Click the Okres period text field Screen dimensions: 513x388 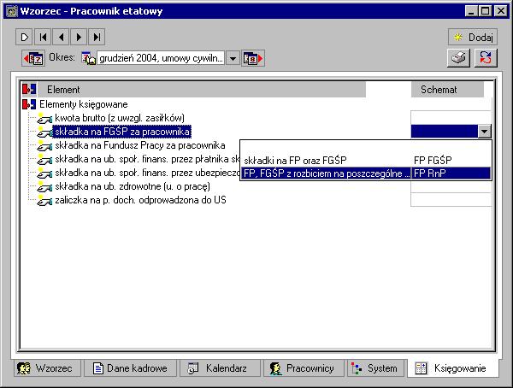pyautogui.click(x=161, y=58)
